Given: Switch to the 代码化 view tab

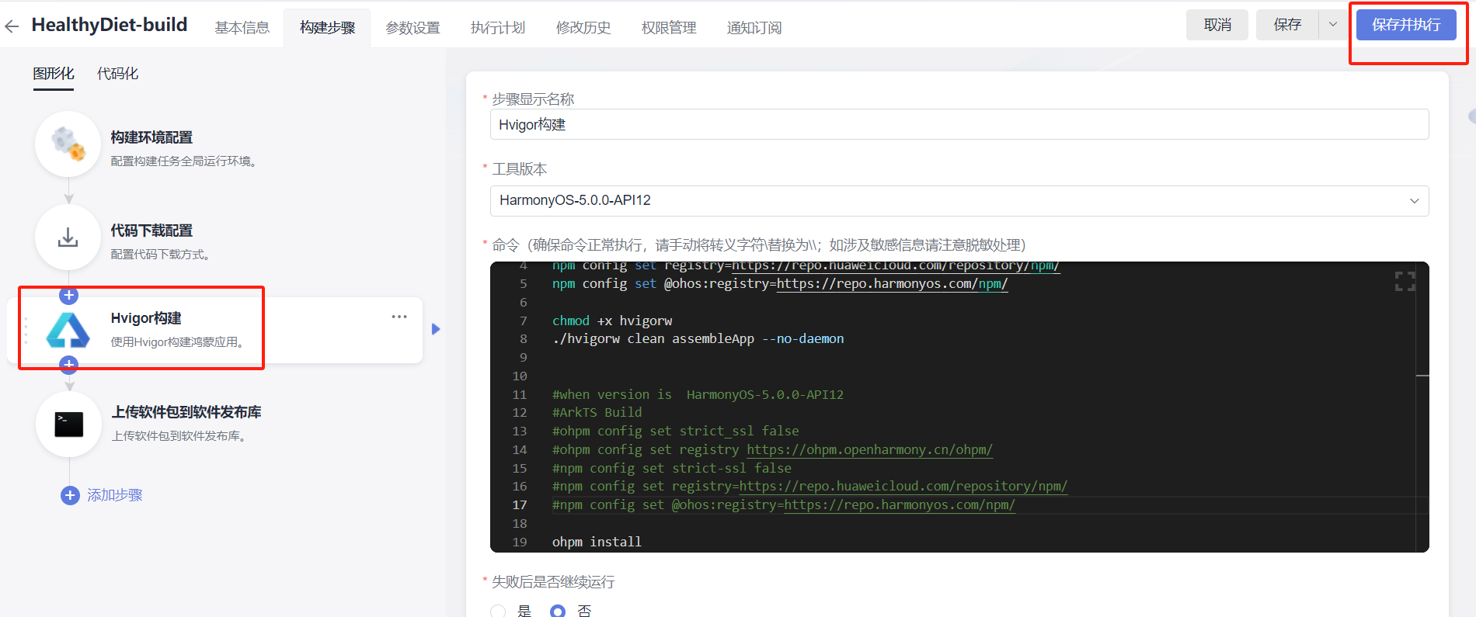Looking at the screenshot, I should pos(117,74).
